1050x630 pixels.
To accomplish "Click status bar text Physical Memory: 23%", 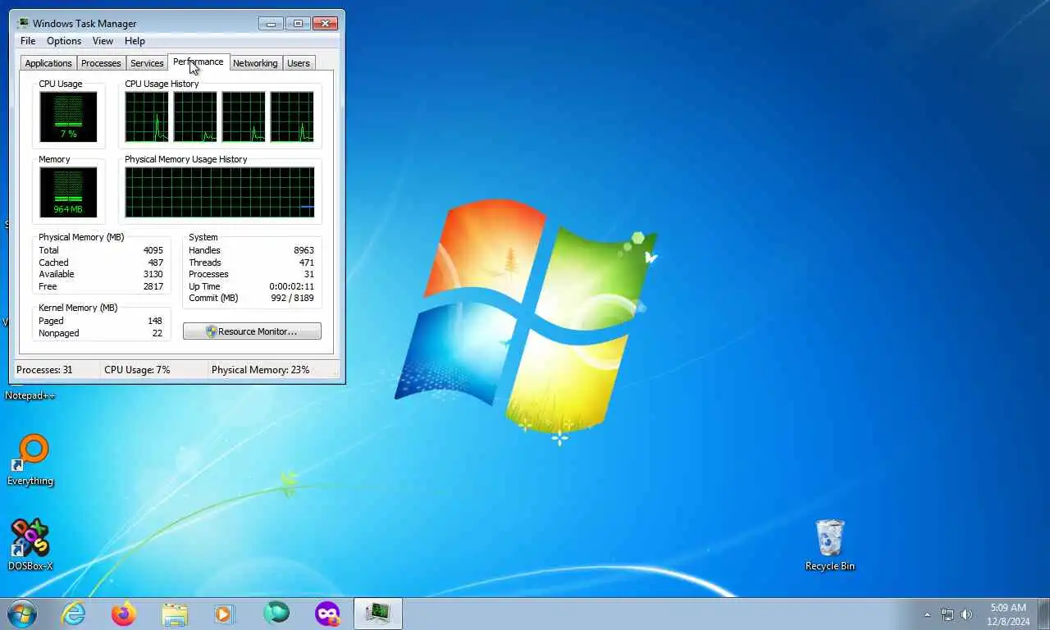I will click(x=261, y=370).
